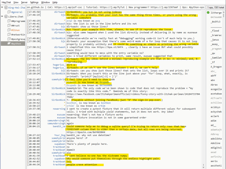Image resolution: width=226 pixels, height=169 pixels.
Task: Select user _janus in the user list
Action: (215, 40)
